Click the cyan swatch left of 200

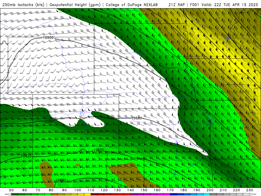(x=207, y=194)
